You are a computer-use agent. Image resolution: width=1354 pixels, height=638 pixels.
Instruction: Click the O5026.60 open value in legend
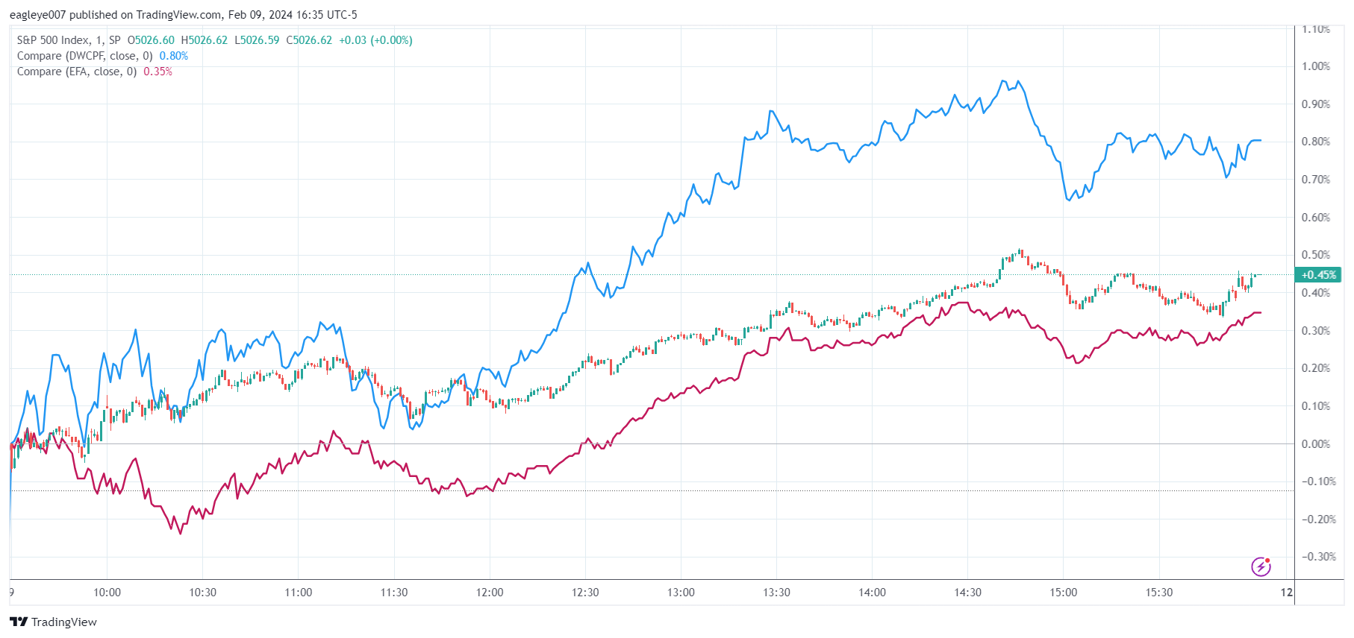click(x=151, y=40)
